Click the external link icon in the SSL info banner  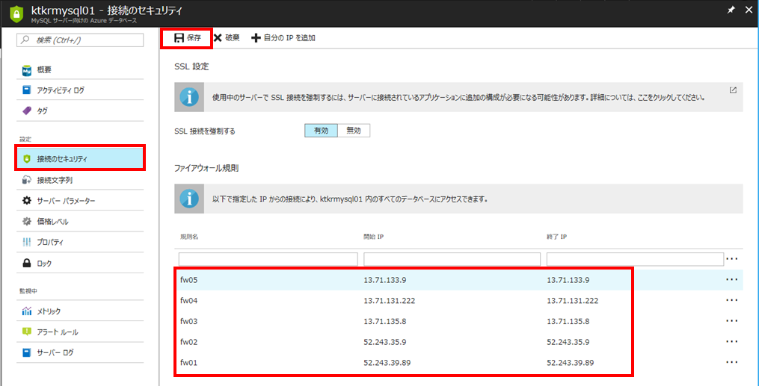pyautogui.click(x=734, y=90)
